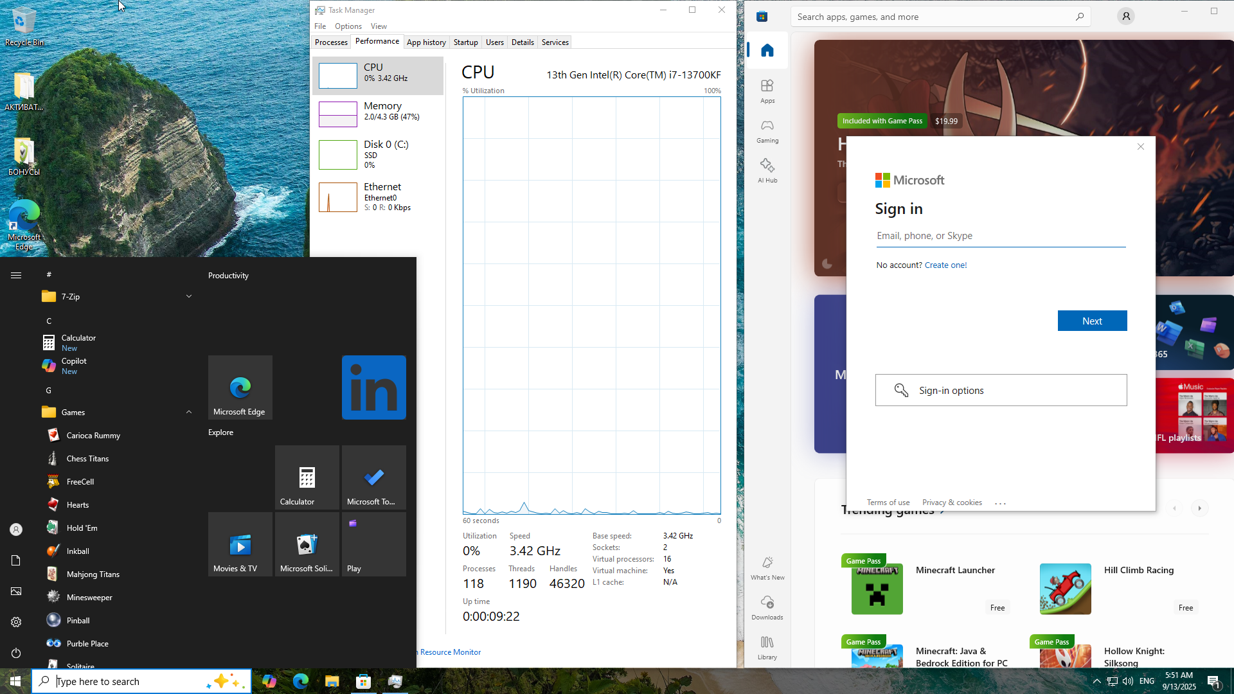1234x694 pixels.
Task: Click the Store search magnifier icon
Action: tap(1080, 17)
